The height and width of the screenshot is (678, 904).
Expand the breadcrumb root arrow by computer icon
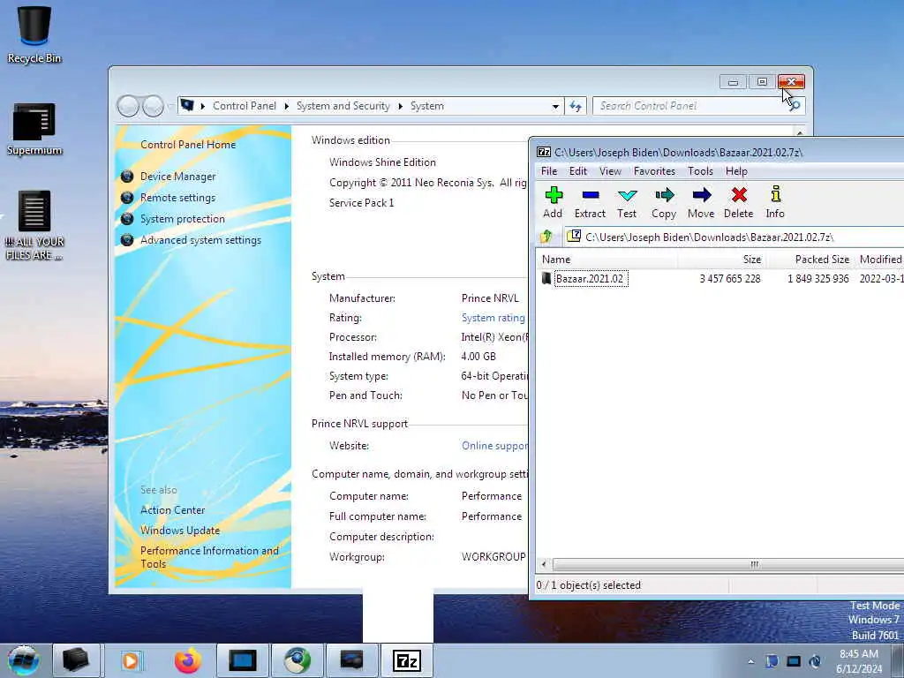[203, 106]
